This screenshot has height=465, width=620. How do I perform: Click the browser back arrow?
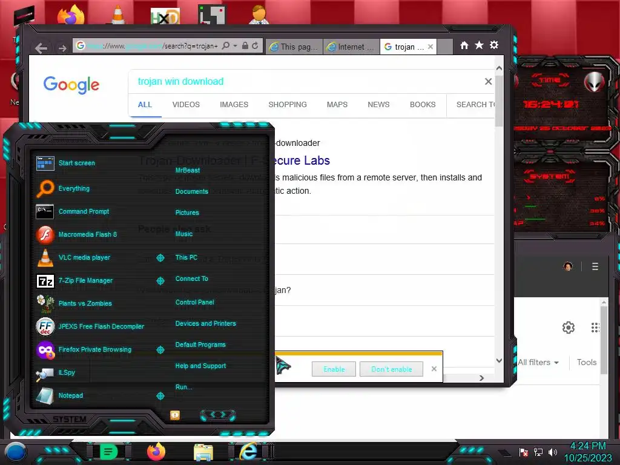tap(41, 48)
